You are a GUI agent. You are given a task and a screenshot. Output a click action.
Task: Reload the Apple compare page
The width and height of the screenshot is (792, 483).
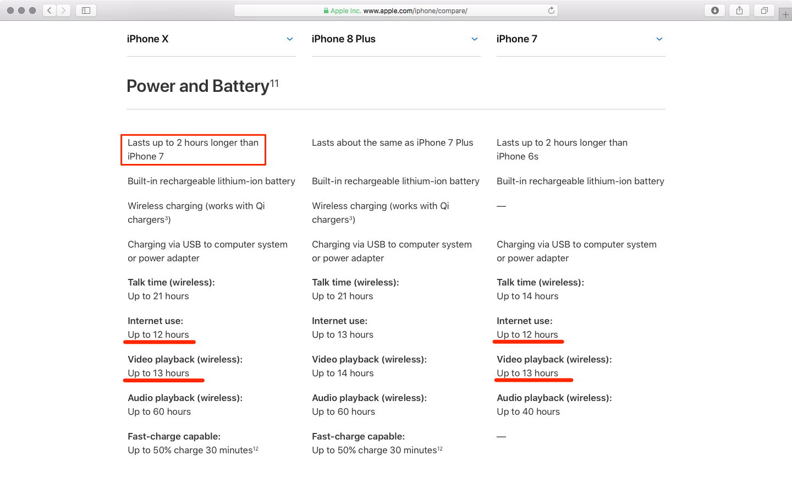point(551,9)
